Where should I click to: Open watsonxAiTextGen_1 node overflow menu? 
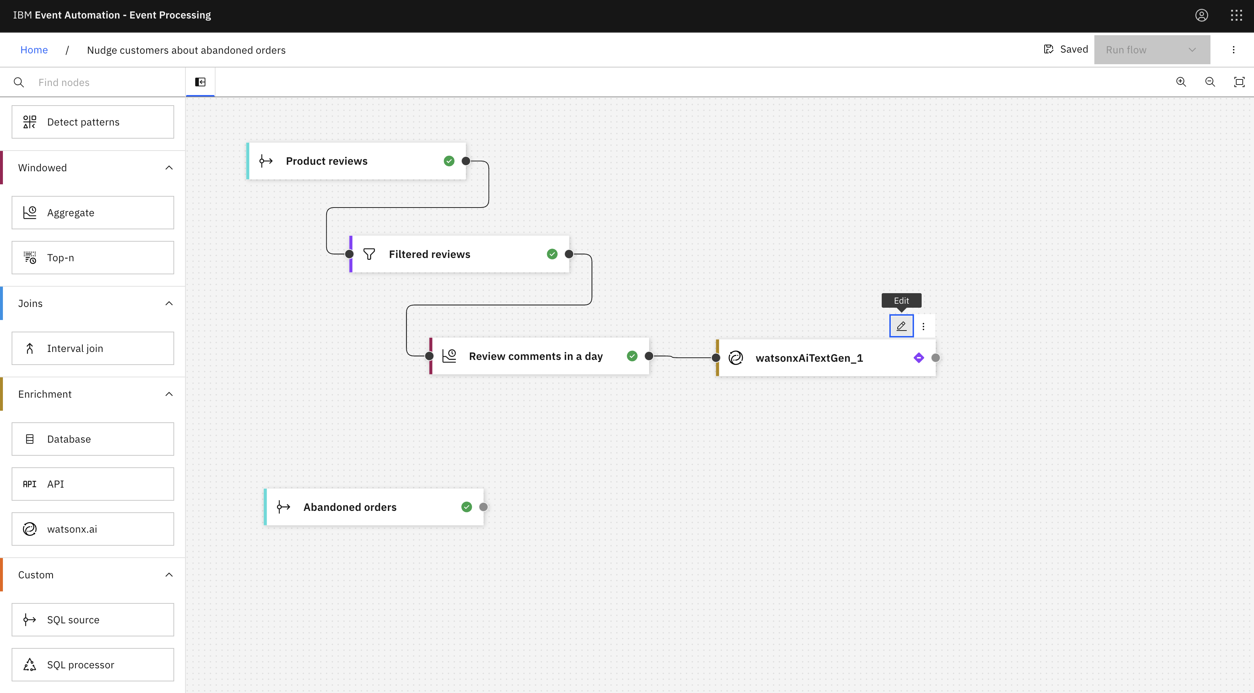923,327
